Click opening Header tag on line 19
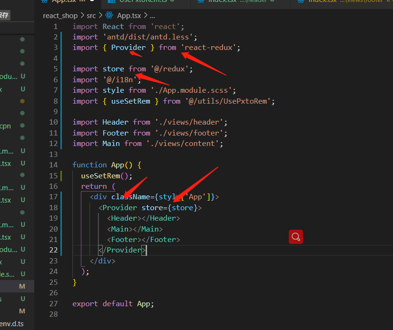This screenshot has width=393, height=330. 124,218
